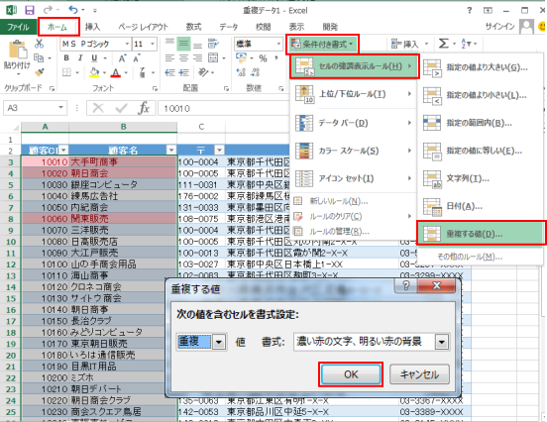
Task: Toggle middle vertical alignment
Action: (183, 44)
